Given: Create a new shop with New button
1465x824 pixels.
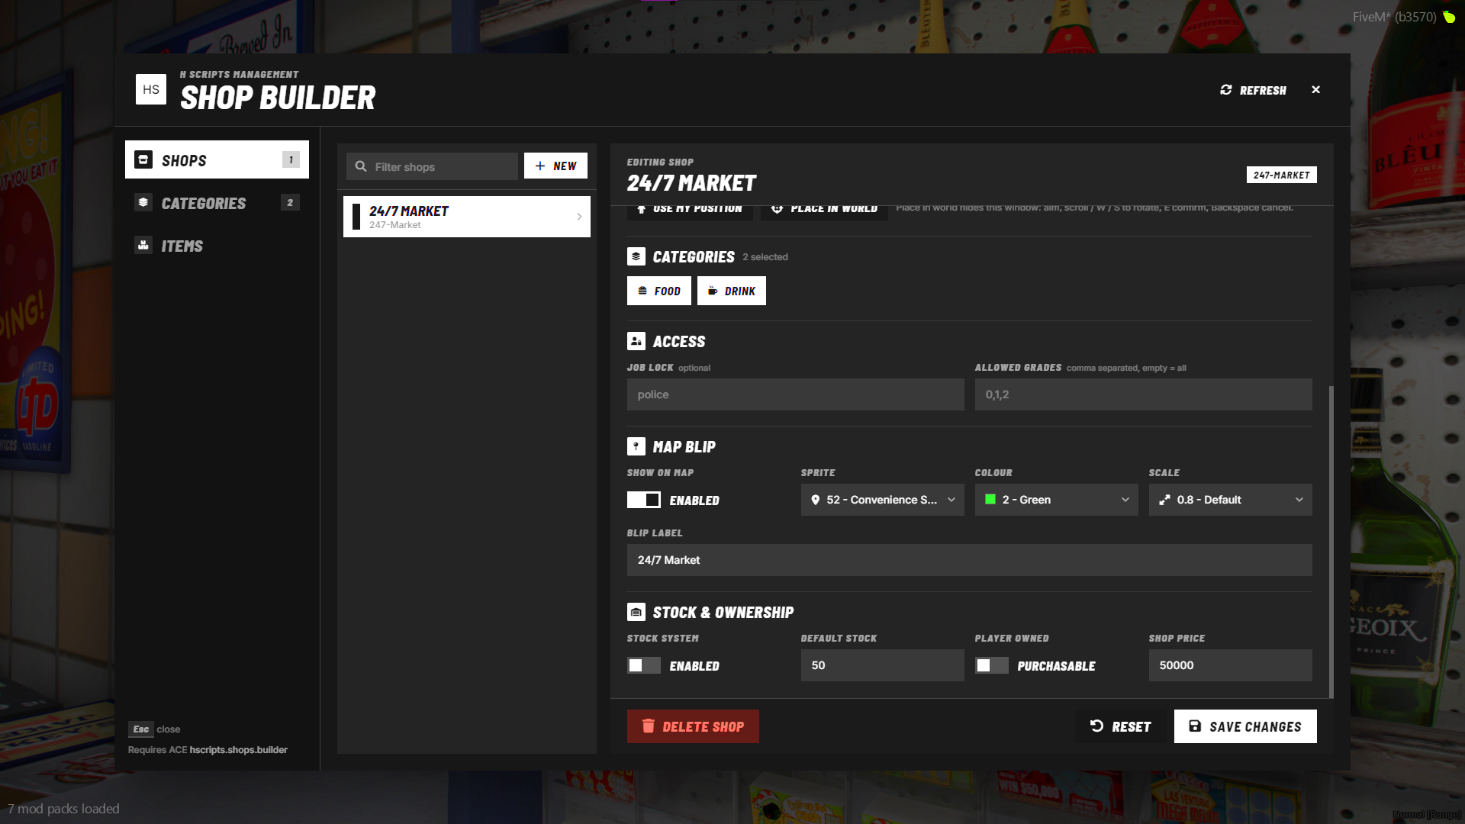Looking at the screenshot, I should tap(555, 166).
